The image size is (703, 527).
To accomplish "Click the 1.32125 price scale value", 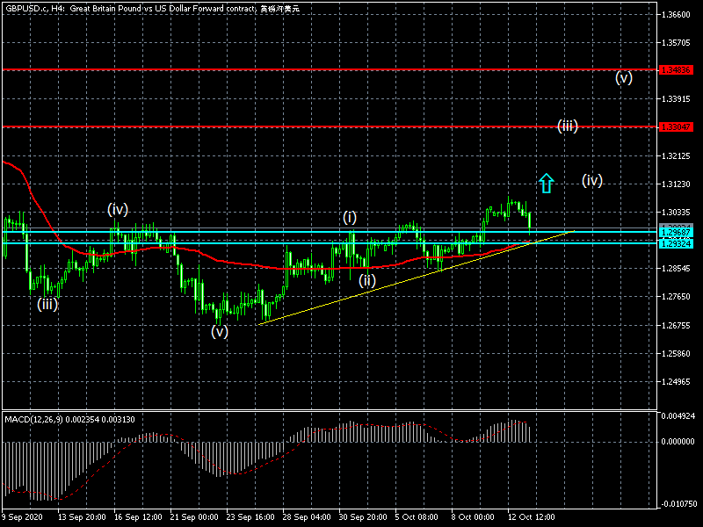I will coord(676,156).
